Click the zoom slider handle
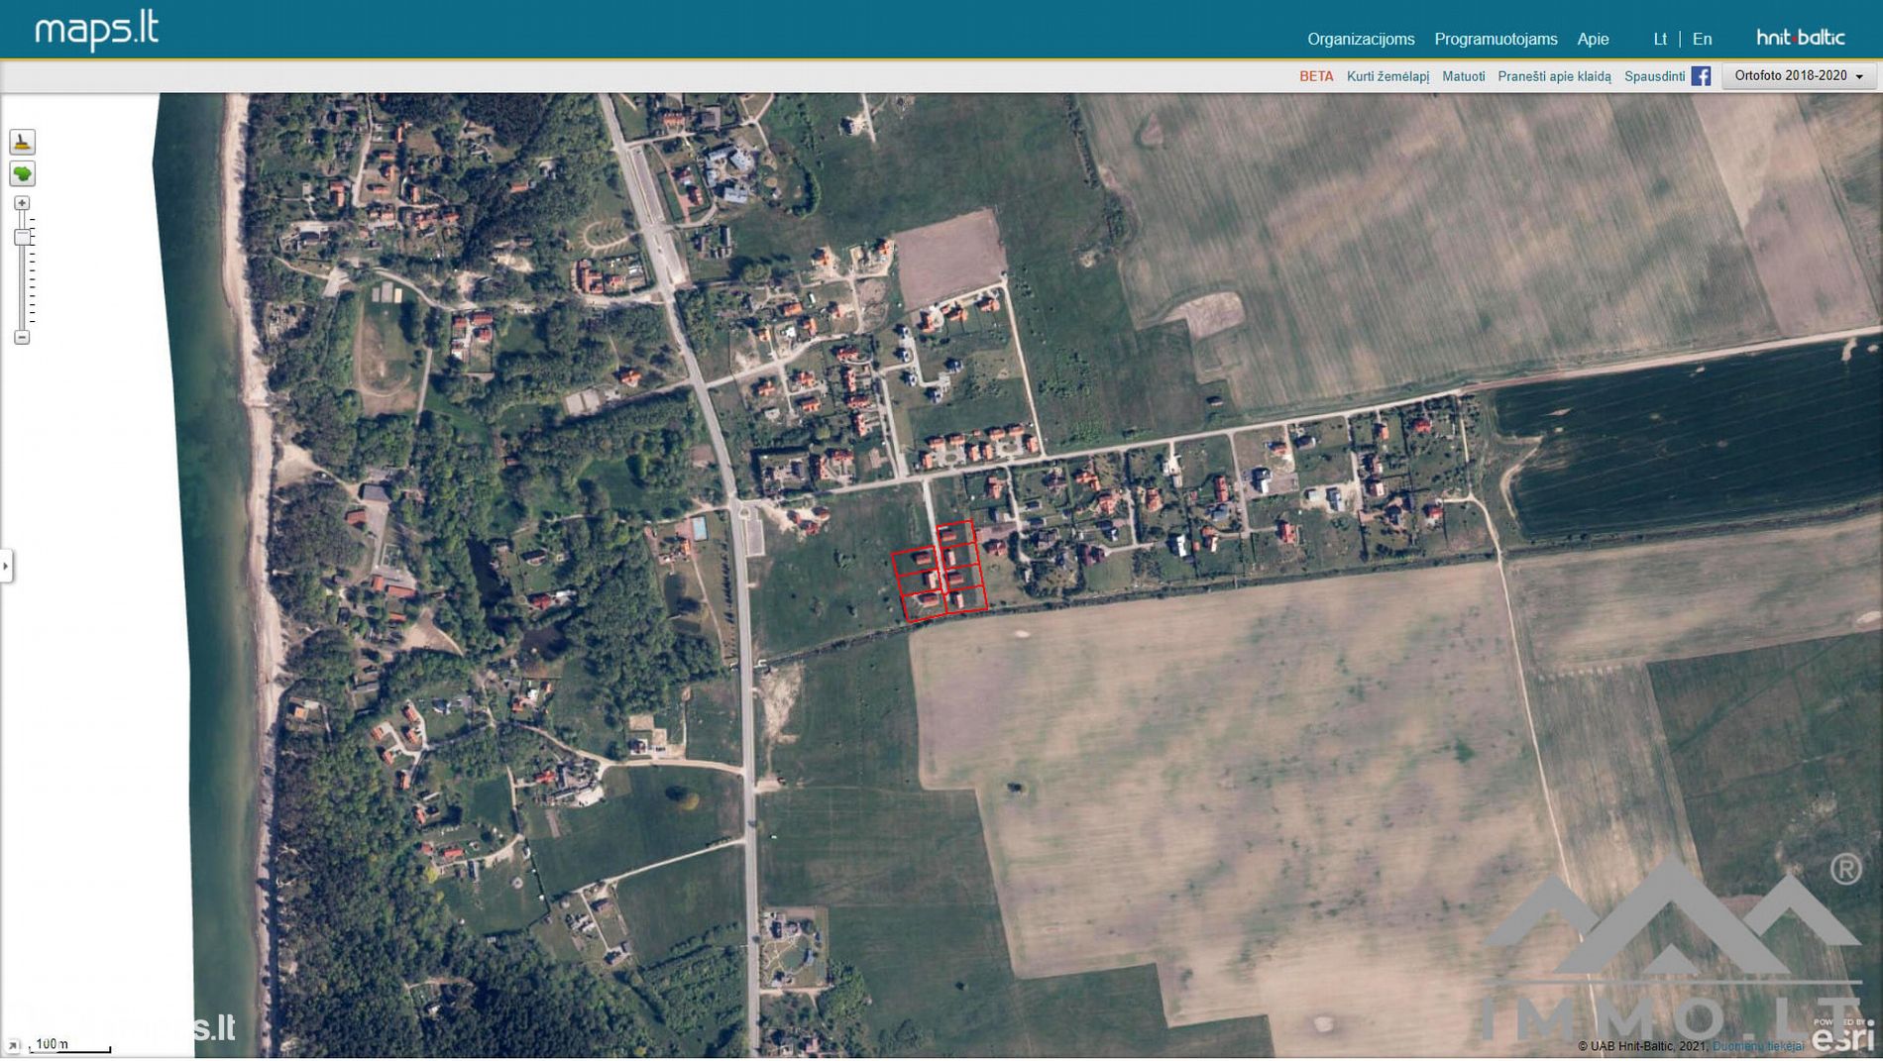1883x1061 pixels. (x=22, y=238)
